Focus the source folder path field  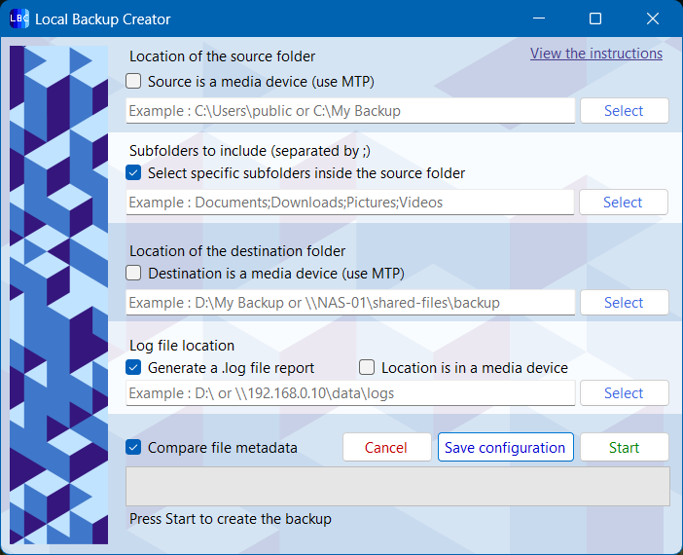(350, 111)
